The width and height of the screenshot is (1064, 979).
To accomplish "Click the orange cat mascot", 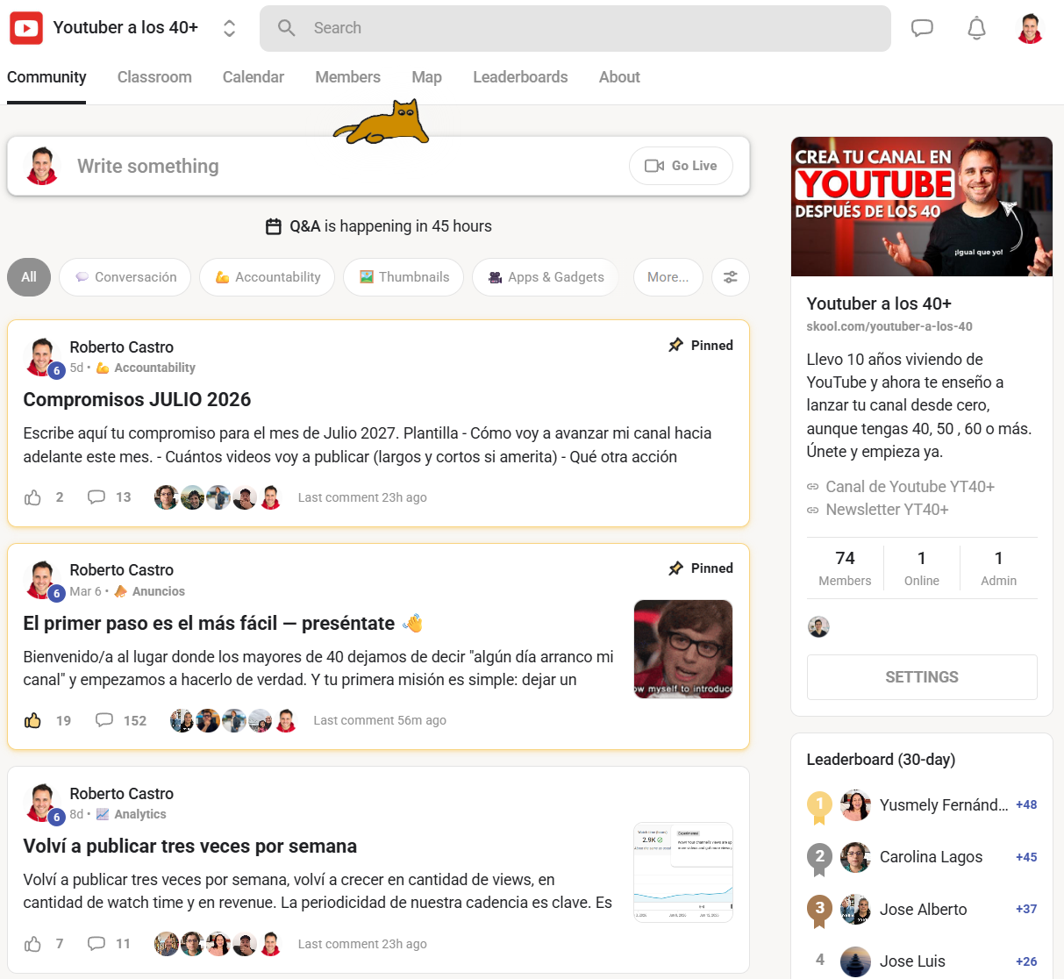I will pyautogui.click(x=382, y=122).
